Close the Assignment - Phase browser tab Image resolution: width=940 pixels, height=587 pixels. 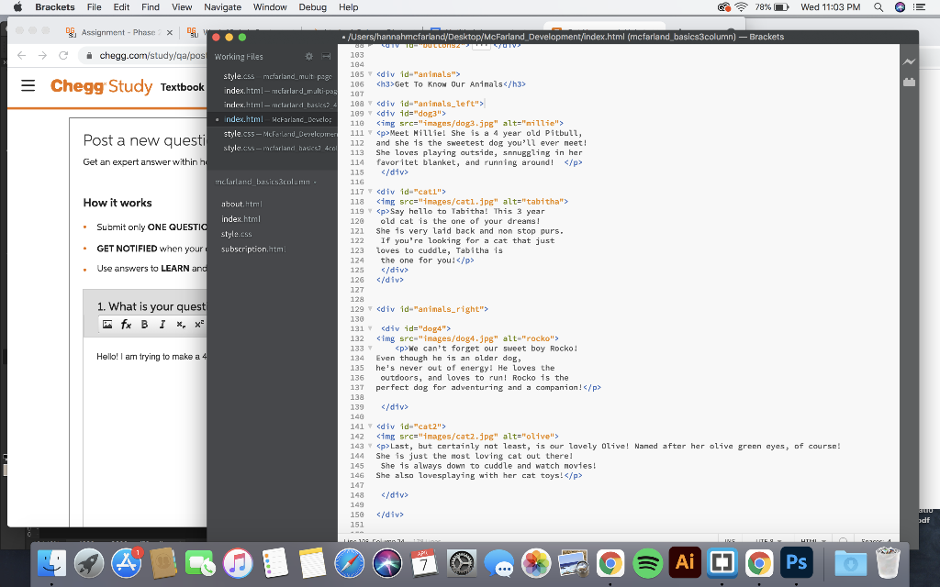click(170, 33)
